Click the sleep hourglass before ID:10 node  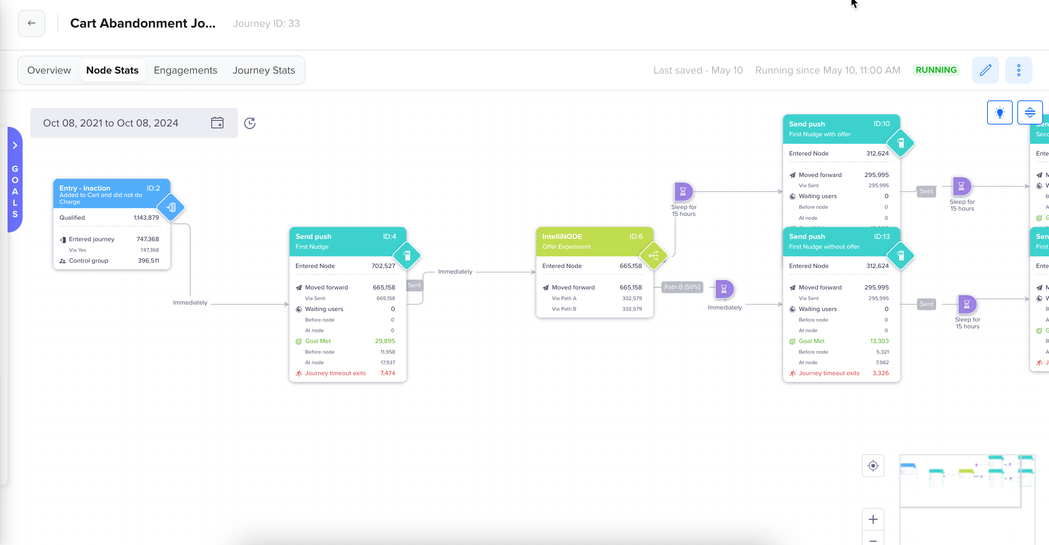[x=683, y=191]
